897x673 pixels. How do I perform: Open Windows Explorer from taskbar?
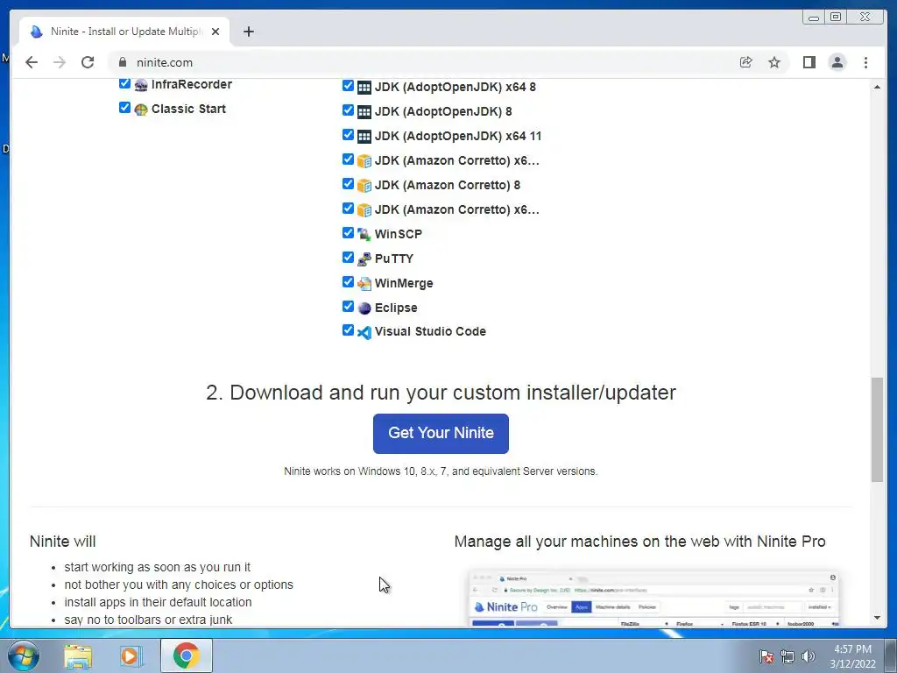pos(78,656)
